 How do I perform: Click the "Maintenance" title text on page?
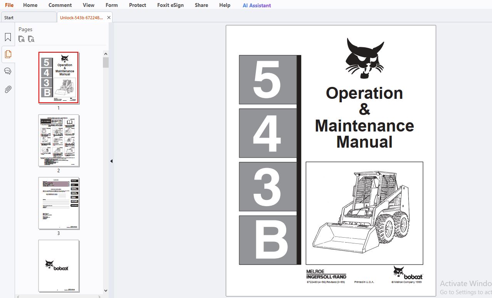click(364, 126)
